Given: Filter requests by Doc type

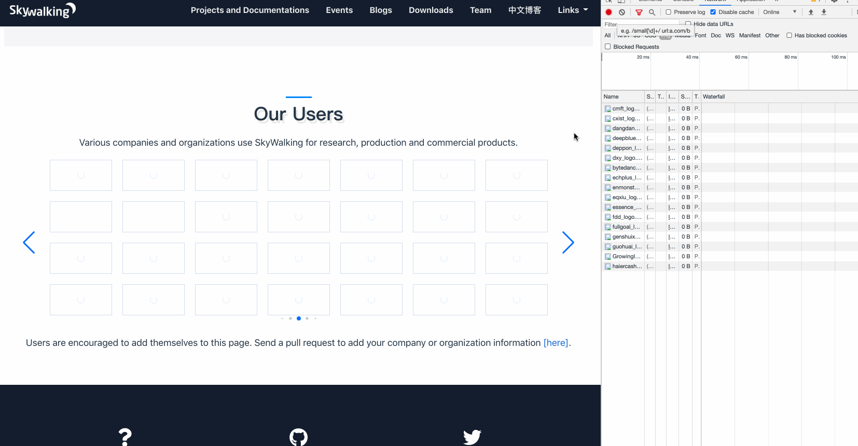Looking at the screenshot, I should [716, 35].
